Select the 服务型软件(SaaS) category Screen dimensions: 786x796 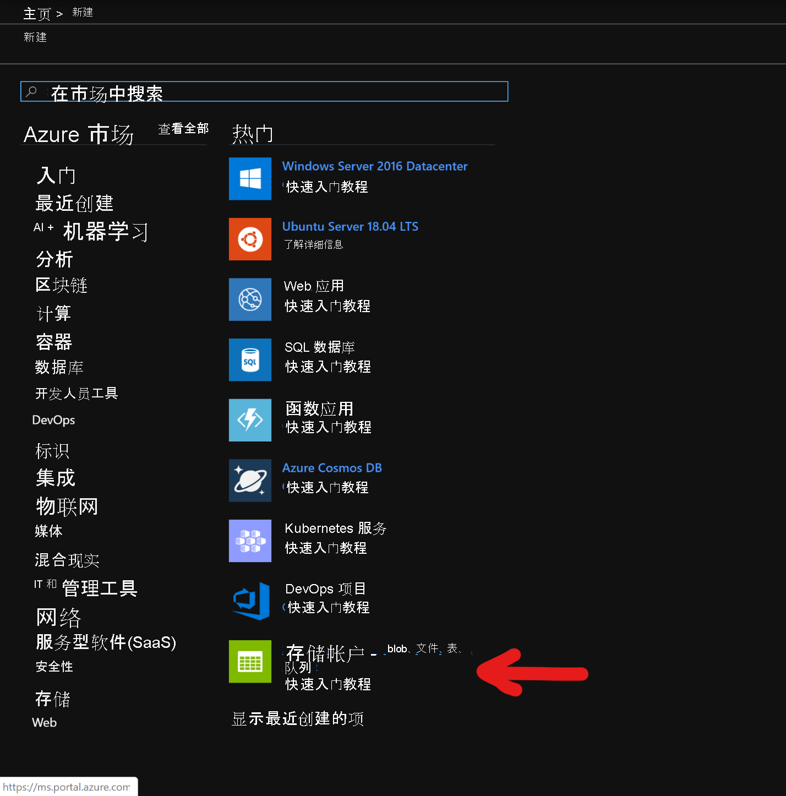point(106,642)
